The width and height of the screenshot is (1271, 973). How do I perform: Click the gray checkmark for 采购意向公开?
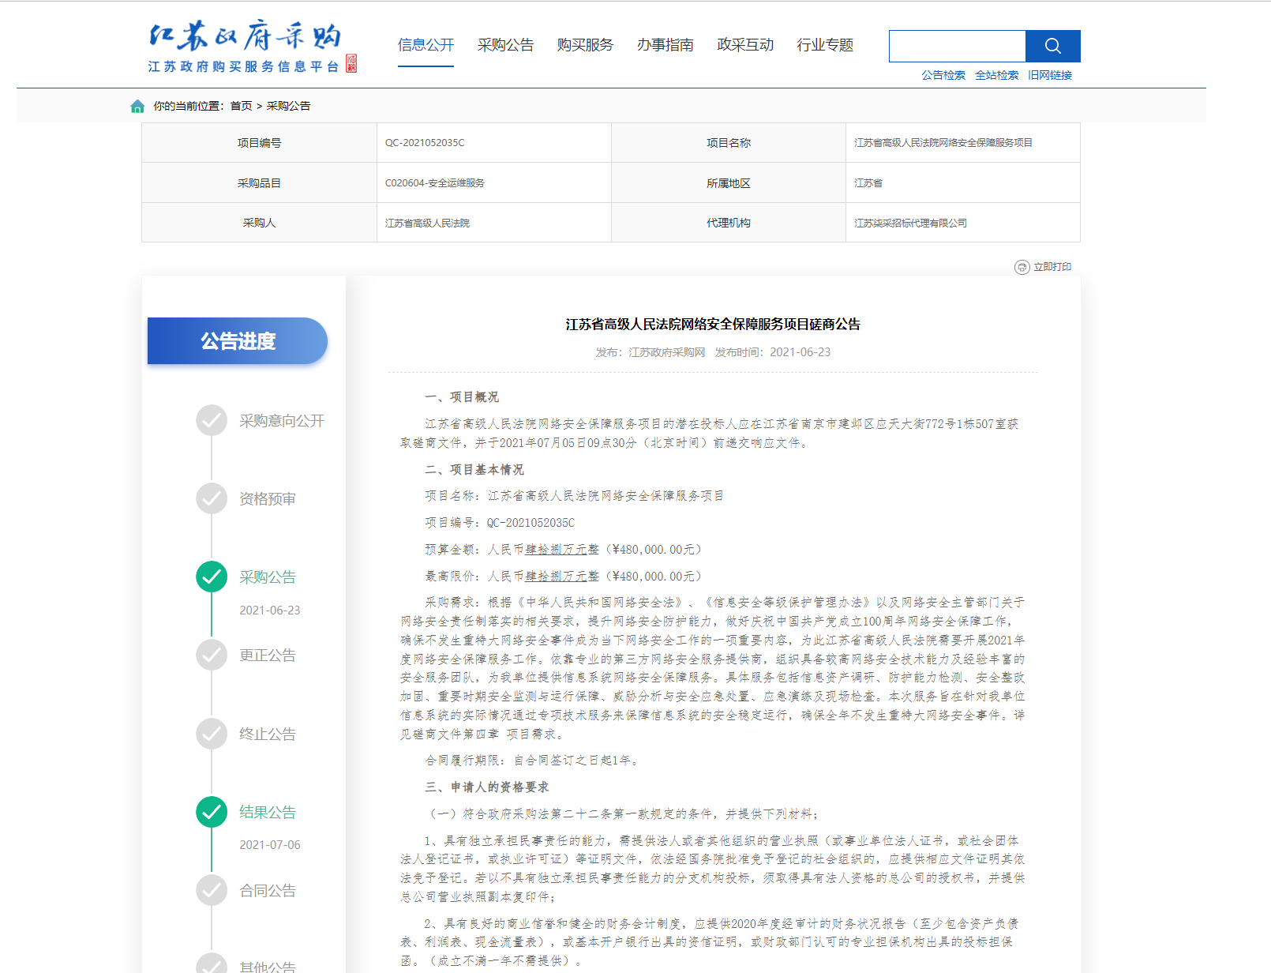(x=212, y=420)
